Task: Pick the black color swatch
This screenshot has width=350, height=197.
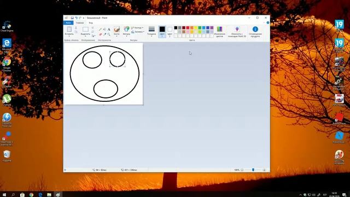Action: [176, 28]
